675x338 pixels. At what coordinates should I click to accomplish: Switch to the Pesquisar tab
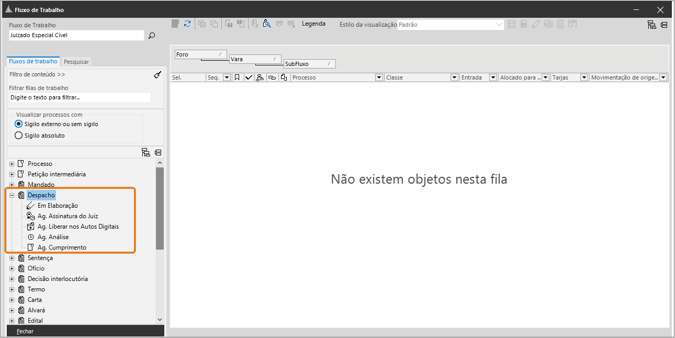pos(76,62)
